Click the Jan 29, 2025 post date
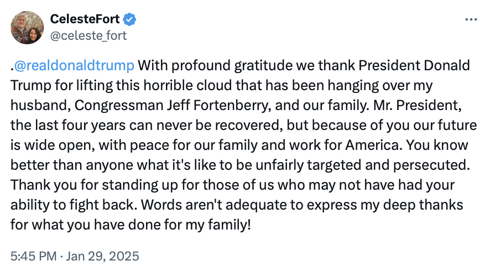 click(x=103, y=257)
